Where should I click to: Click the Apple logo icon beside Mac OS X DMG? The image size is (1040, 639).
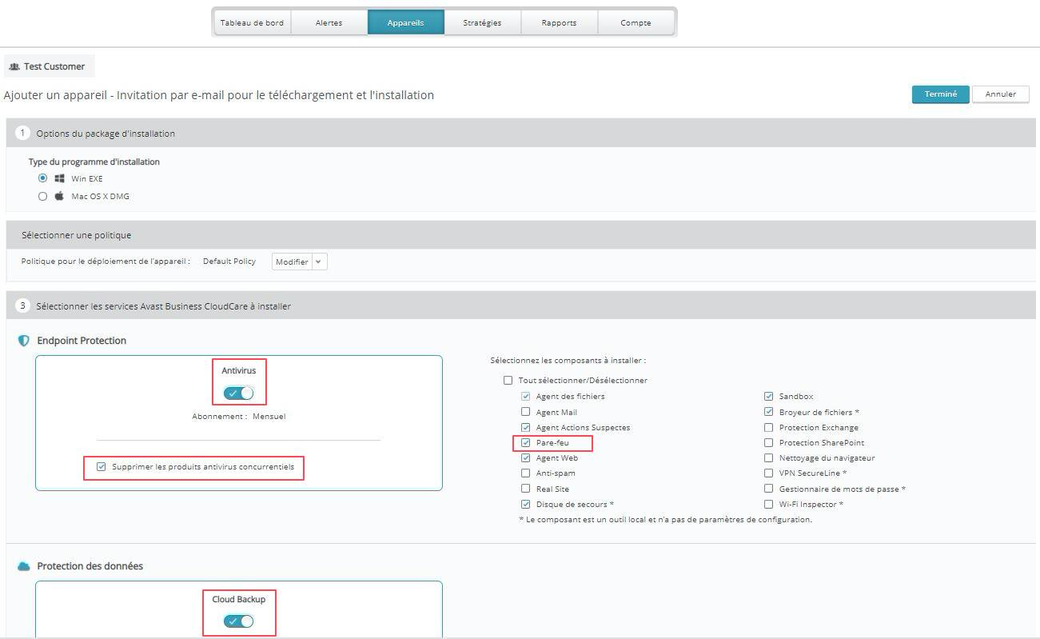pyautogui.click(x=59, y=196)
